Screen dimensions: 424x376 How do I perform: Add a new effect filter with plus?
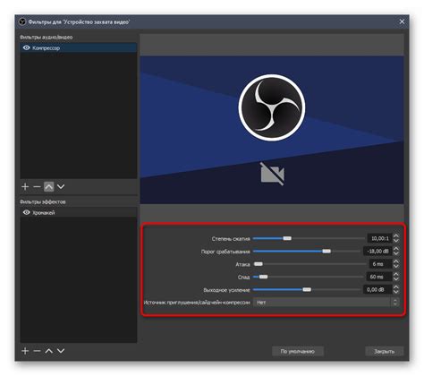(25, 351)
